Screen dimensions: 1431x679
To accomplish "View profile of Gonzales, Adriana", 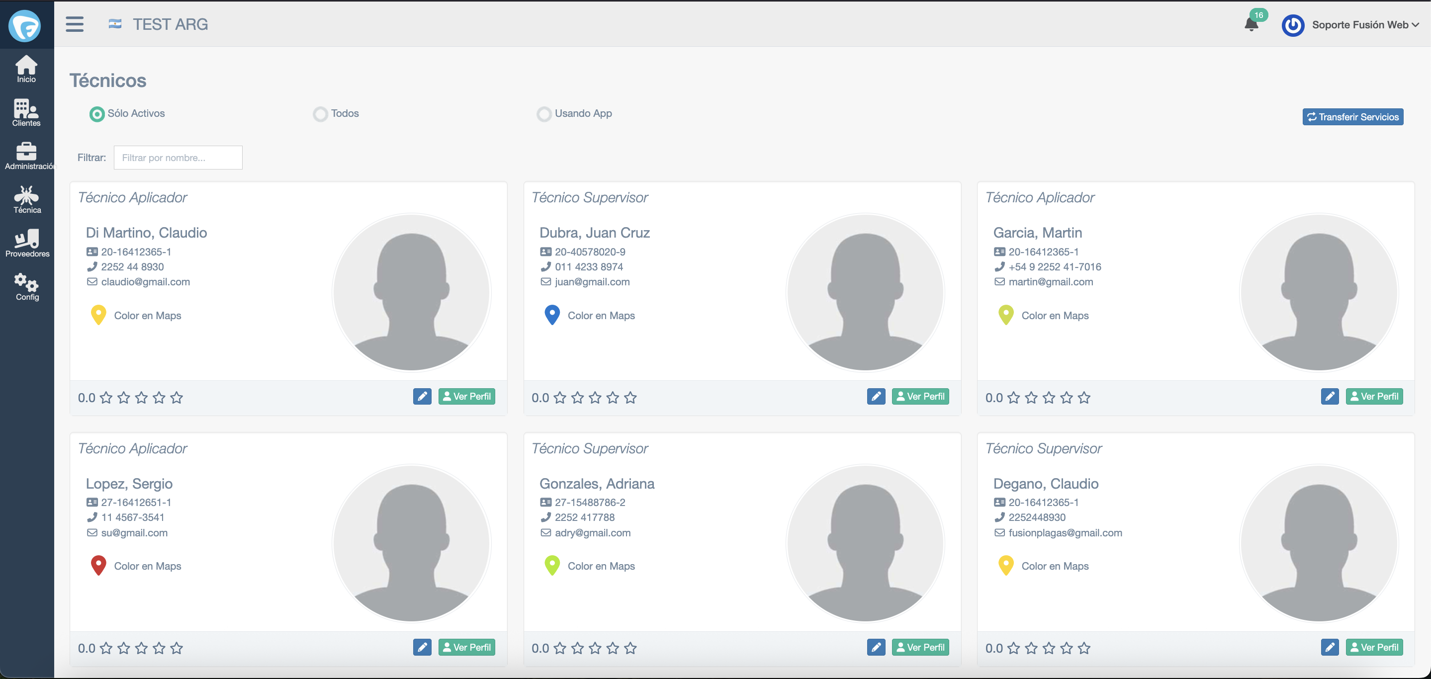I will pos(920,647).
